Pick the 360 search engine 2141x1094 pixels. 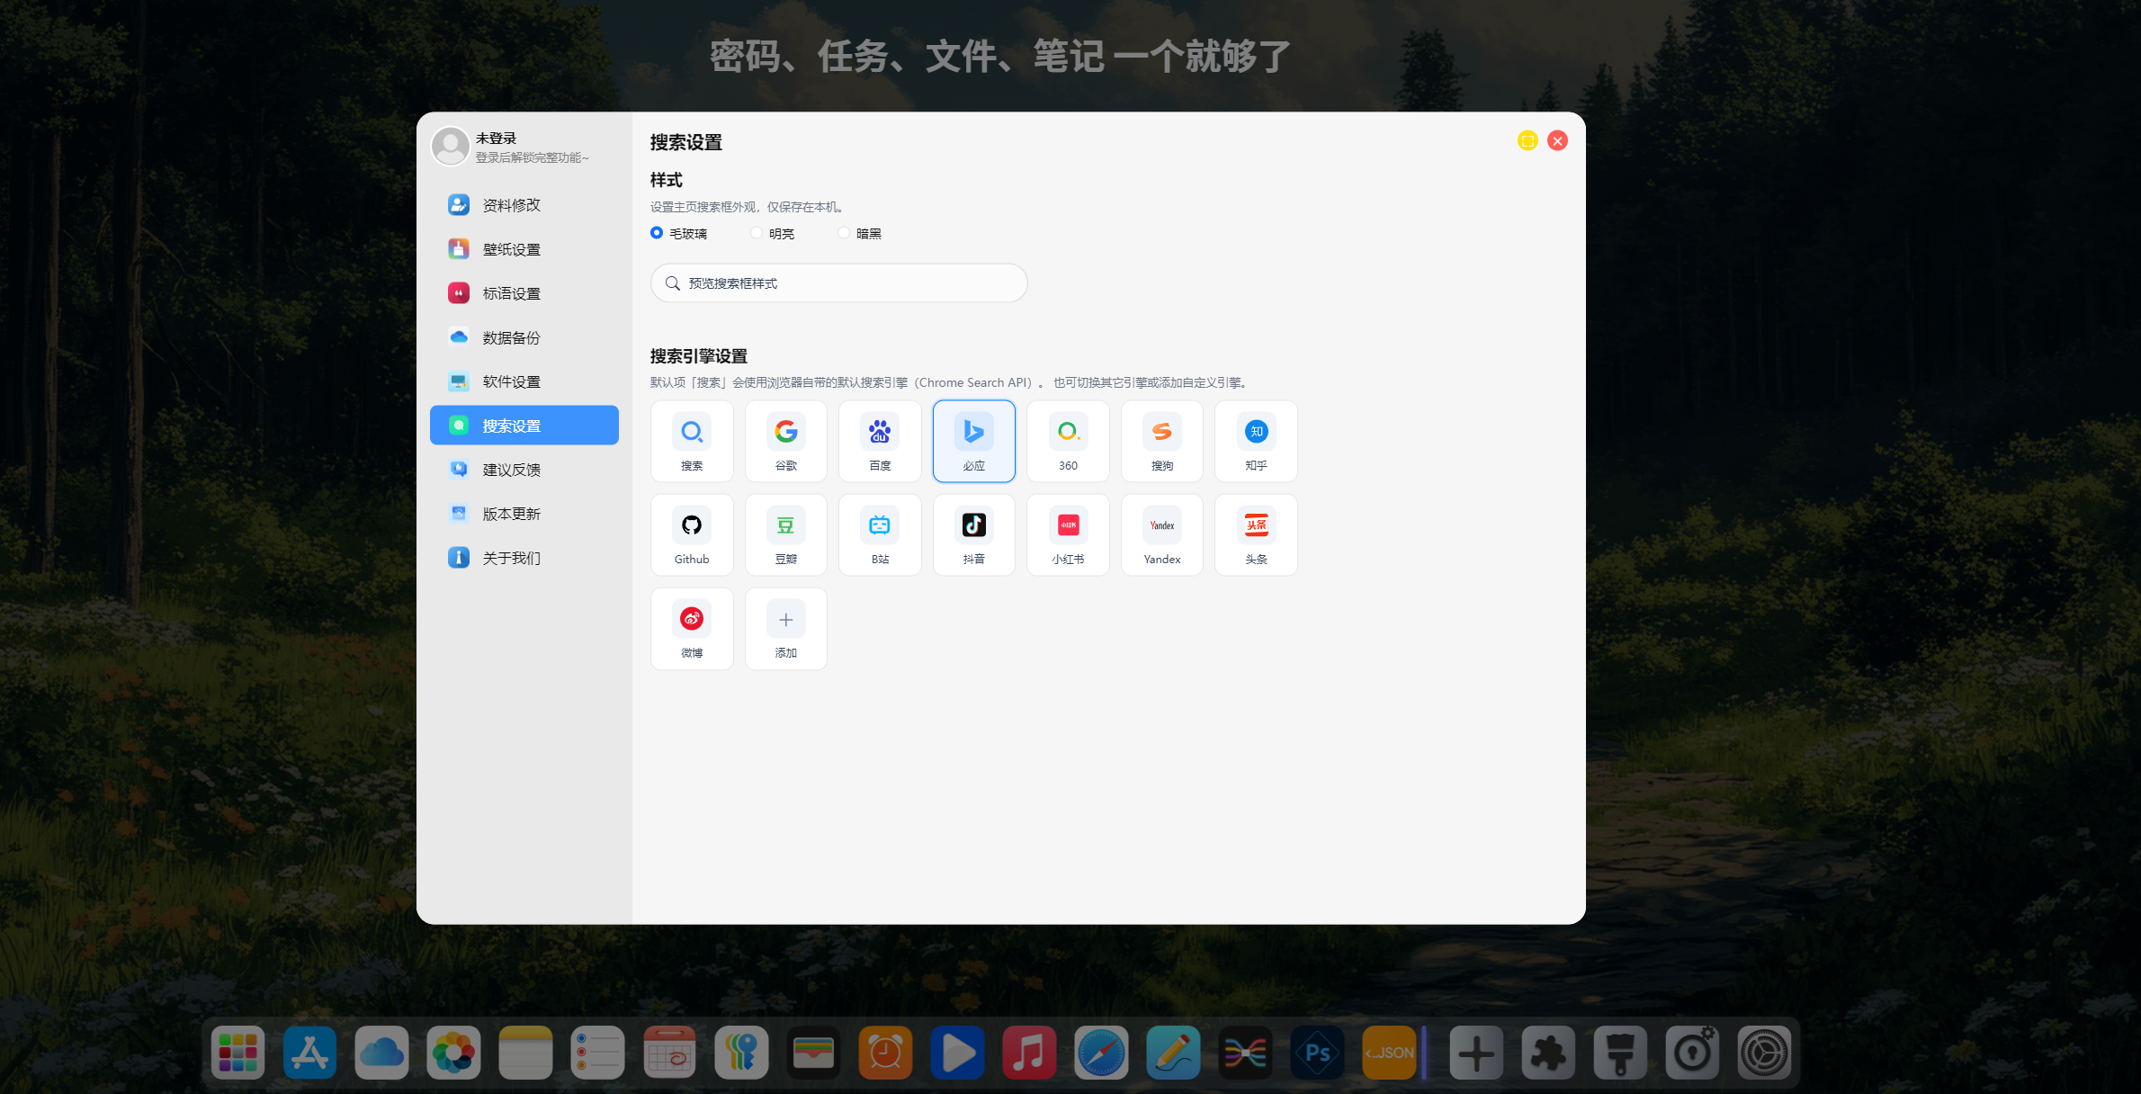click(1068, 441)
